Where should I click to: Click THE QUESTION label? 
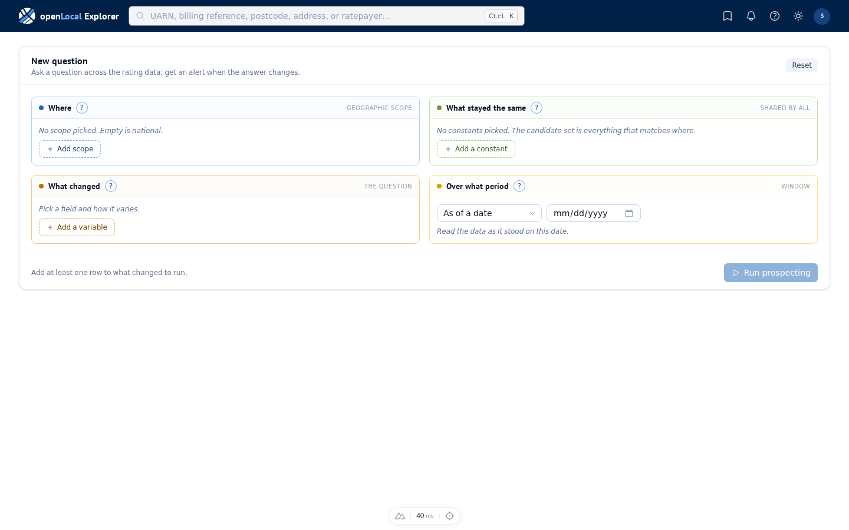tap(388, 186)
